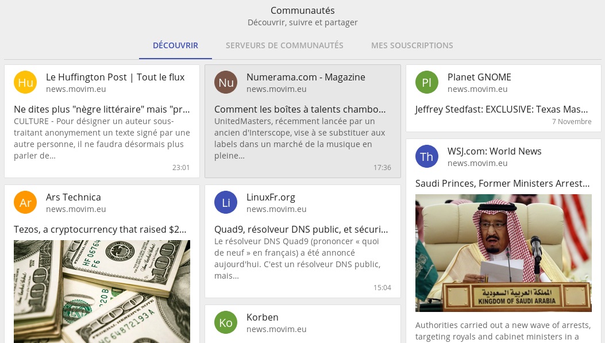605x343 pixels.
Task: Read the 'Ne dites plus "nègre littéraire"' headline
Action: [x=102, y=110]
